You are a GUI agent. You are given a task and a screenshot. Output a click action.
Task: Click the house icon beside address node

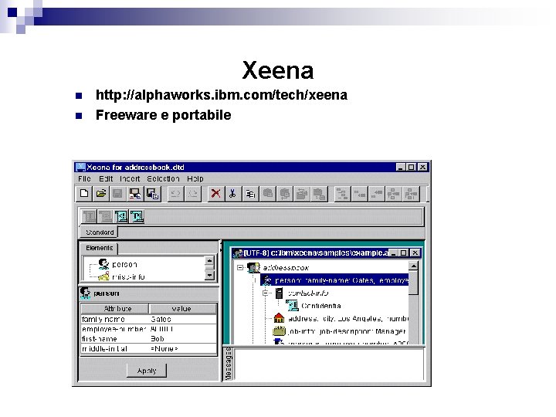coord(279,317)
